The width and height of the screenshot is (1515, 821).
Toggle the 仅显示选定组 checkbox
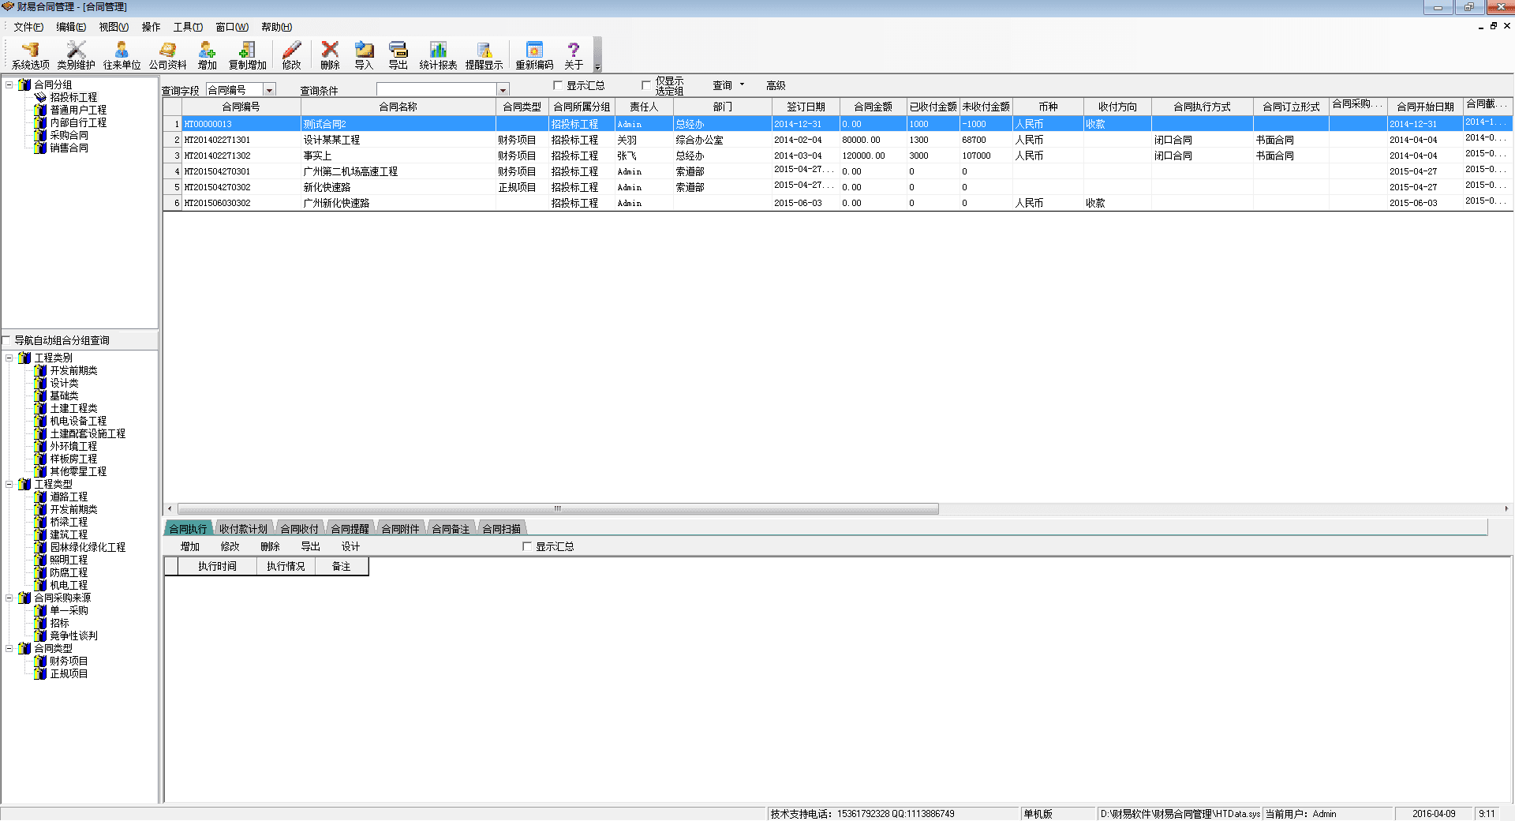click(646, 85)
